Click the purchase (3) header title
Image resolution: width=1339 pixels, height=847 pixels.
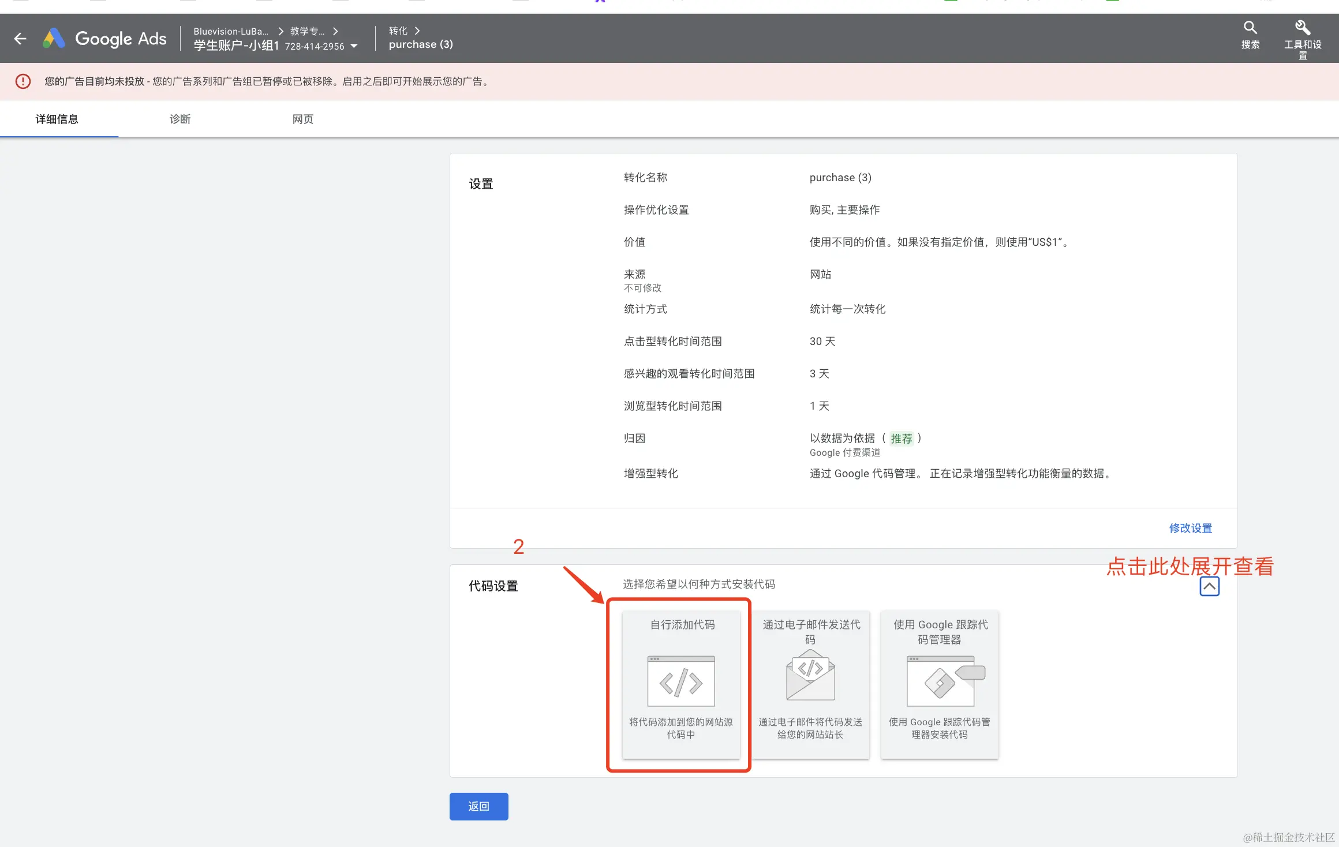421,44
